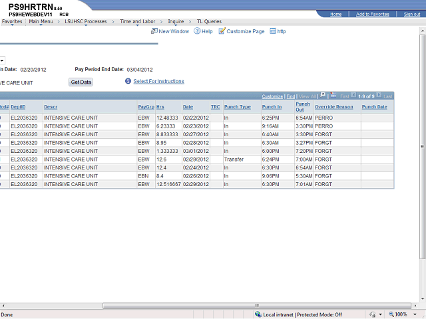The width and height of the screenshot is (426, 319).
Task: Click the Add to Favorites link
Action: tap(373, 14)
